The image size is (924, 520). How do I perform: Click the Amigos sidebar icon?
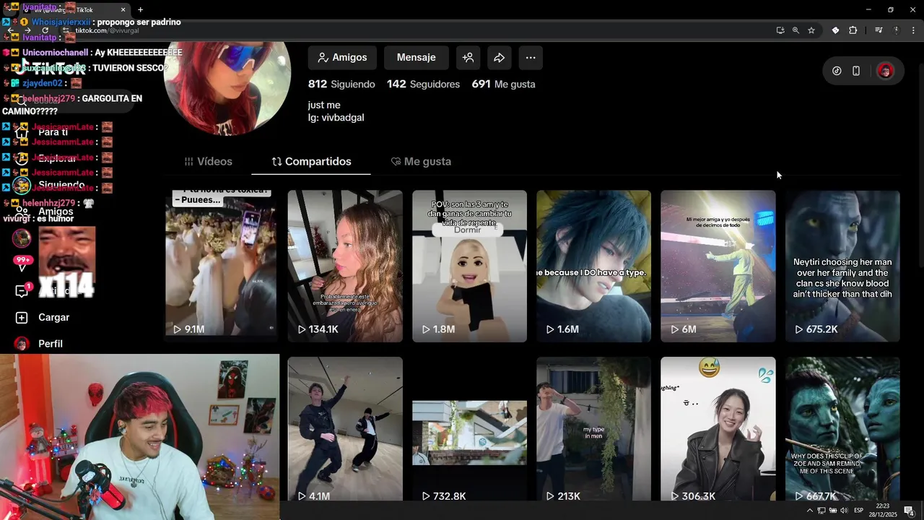pyautogui.click(x=22, y=212)
